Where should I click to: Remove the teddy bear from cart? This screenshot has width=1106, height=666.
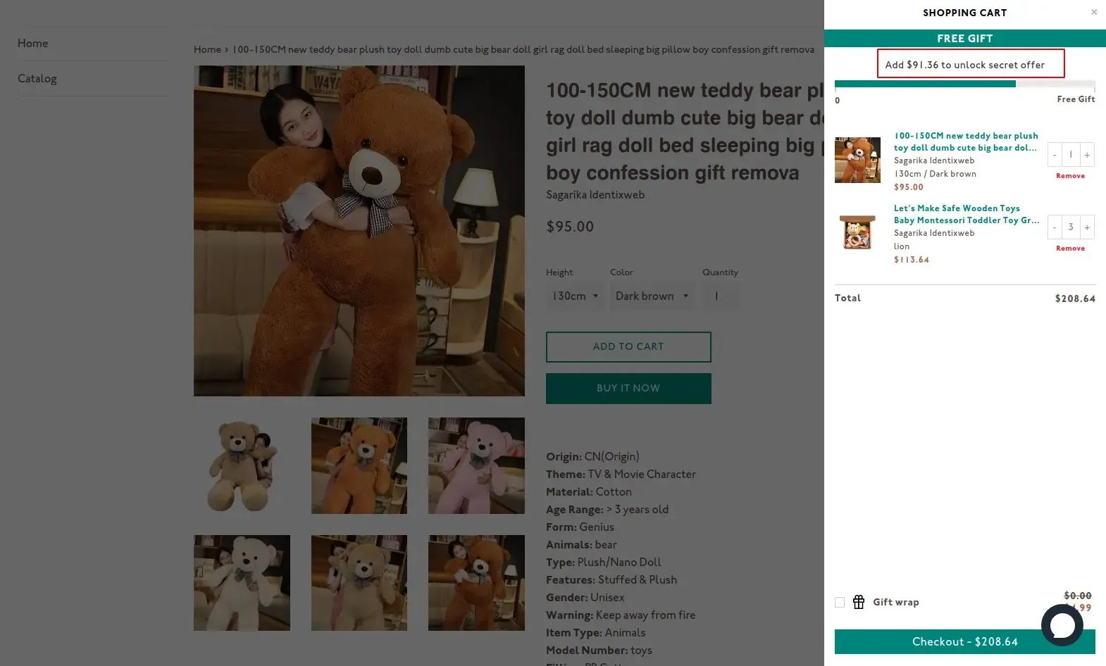coord(1070,176)
